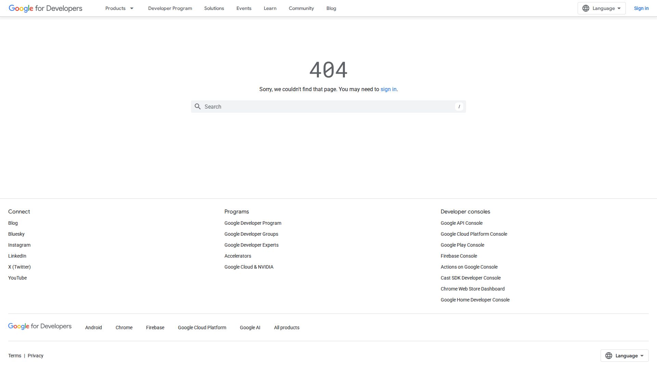Open the footer Language dropdown

(624, 355)
